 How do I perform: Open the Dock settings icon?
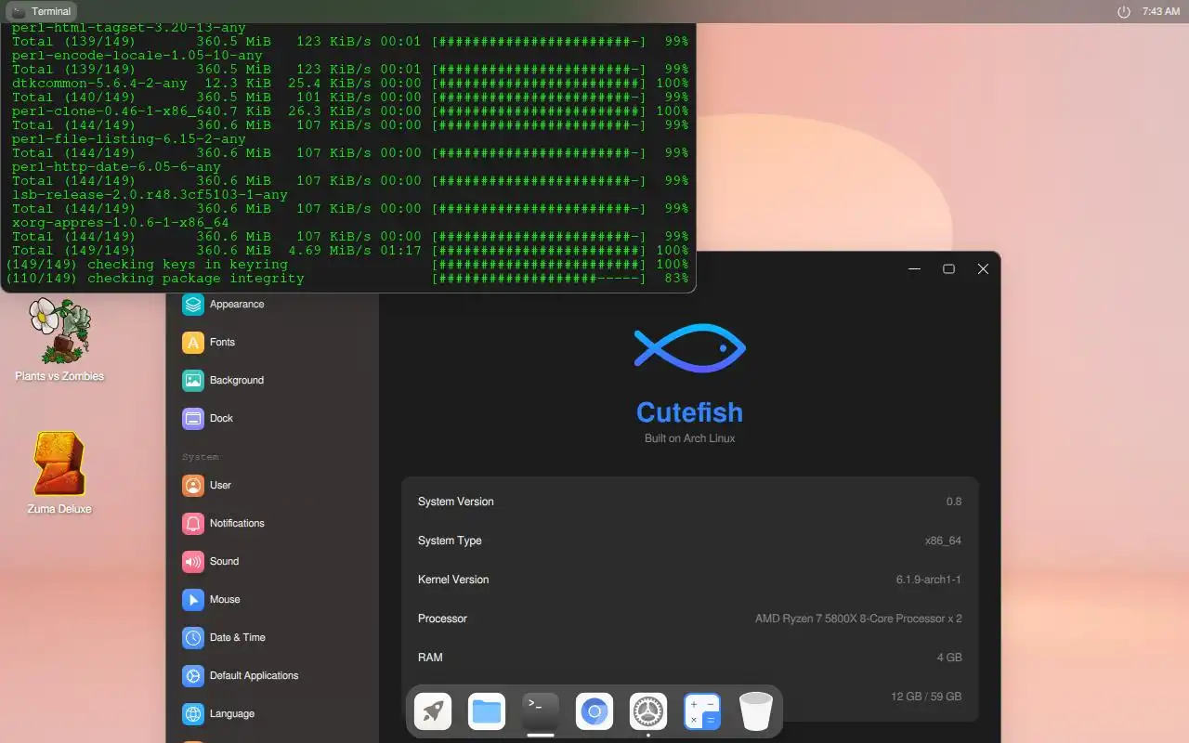193,418
